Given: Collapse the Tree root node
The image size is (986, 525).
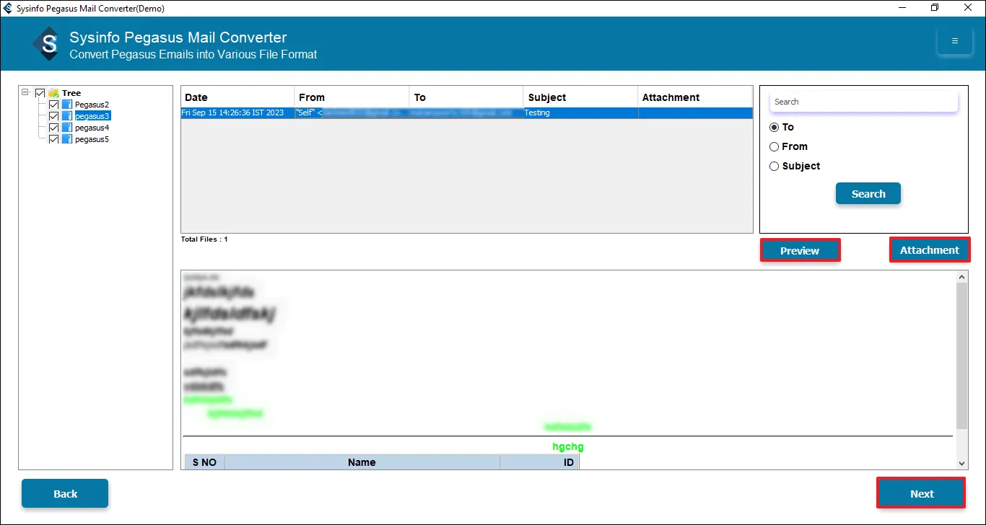Looking at the screenshot, I should tap(25, 92).
